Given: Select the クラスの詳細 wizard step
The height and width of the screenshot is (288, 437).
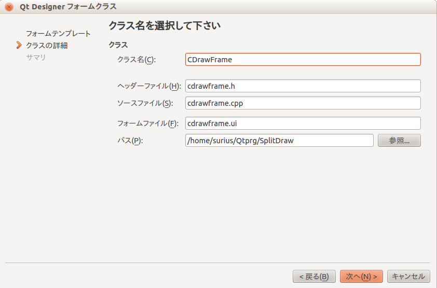Looking at the screenshot, I should point(47,45).
